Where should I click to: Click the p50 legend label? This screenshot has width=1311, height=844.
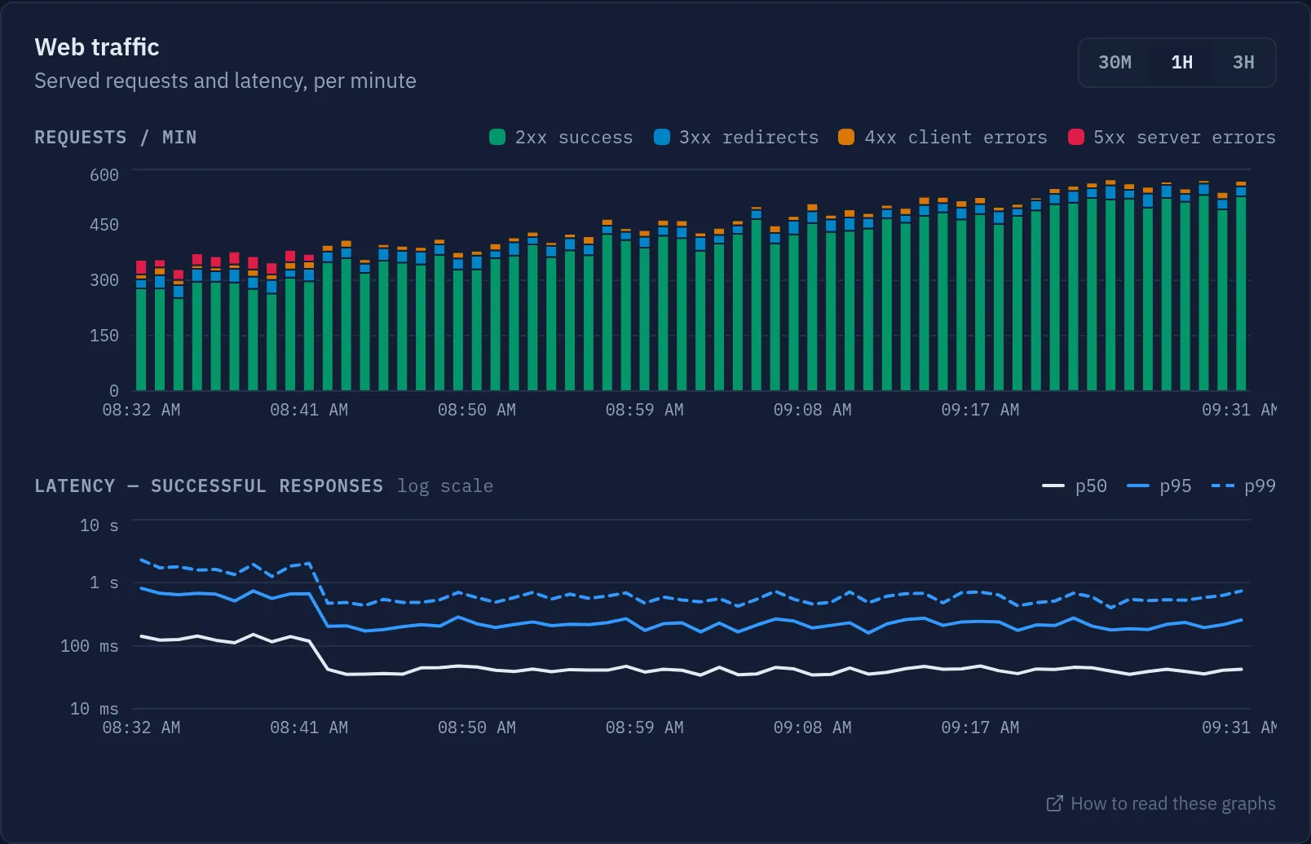pyautogui.click(x=1091, y=486)
